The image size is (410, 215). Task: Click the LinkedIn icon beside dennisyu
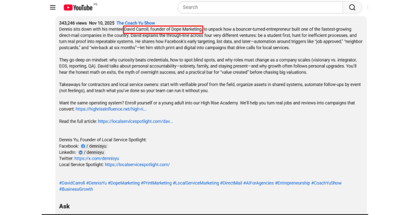(x=80, y=152)
